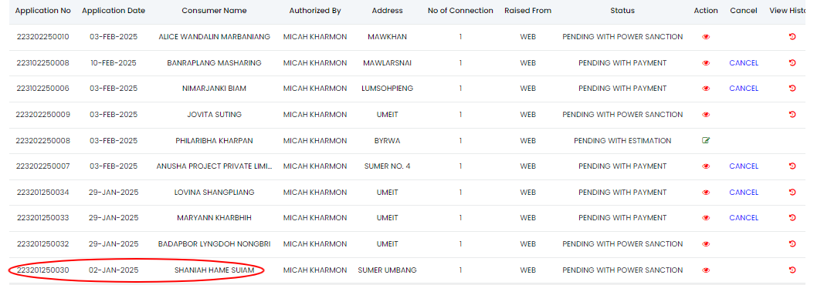Show history for Anusha Project Private row
The height and width of the screenshot is (285, 824).
click(x=792, y=166)
